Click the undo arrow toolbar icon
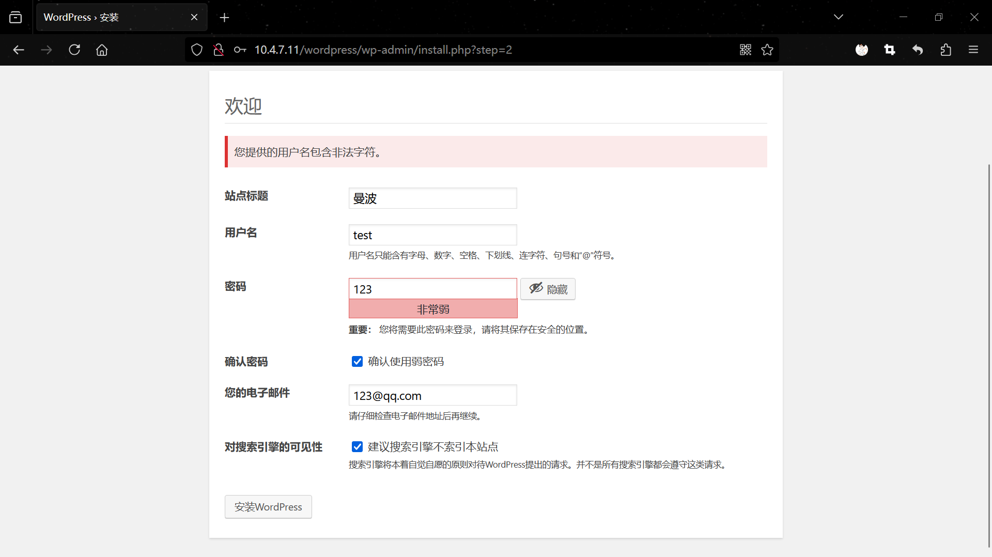Image resolution: width=992 pixels, height=557 pixels. [918, 50]
